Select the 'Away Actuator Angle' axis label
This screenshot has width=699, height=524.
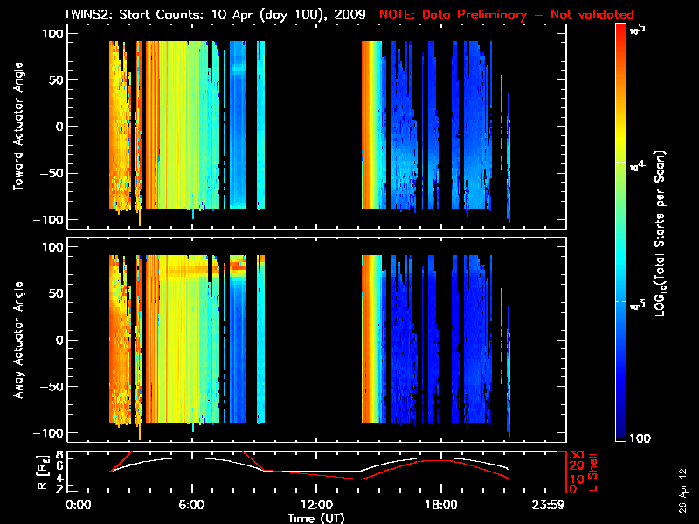tap(16, 339)
